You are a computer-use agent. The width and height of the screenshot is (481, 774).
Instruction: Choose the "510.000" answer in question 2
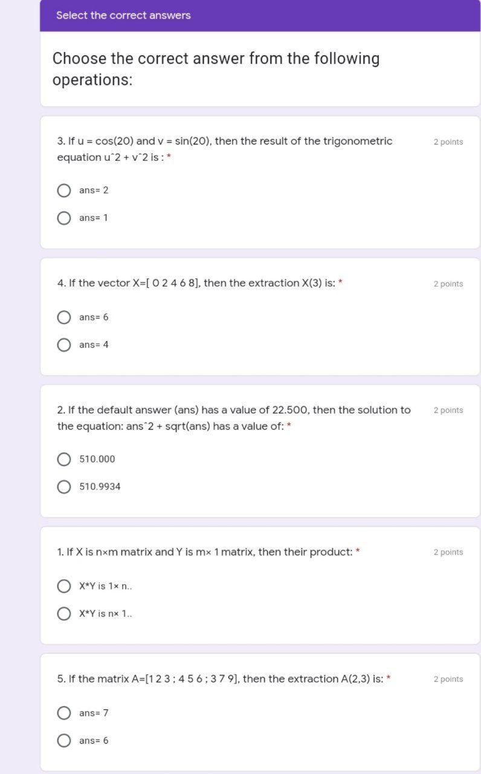coord(64,459)
